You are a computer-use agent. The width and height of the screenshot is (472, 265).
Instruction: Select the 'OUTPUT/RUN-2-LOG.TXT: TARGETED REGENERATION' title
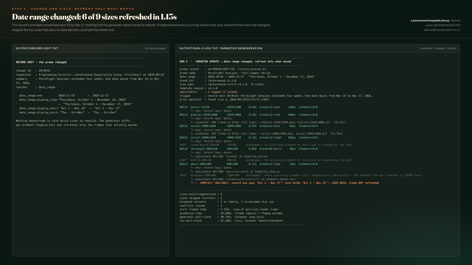pyautogui.click(x=221, y=48)
